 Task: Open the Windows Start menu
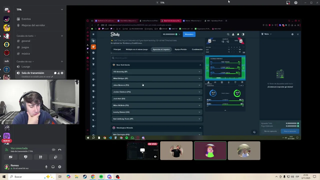4,177
